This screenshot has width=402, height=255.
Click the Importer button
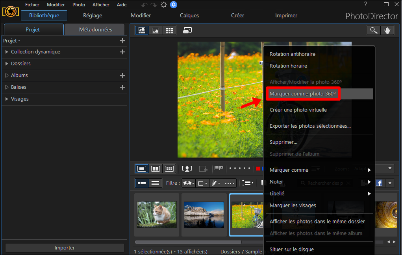tap(65, 248)
